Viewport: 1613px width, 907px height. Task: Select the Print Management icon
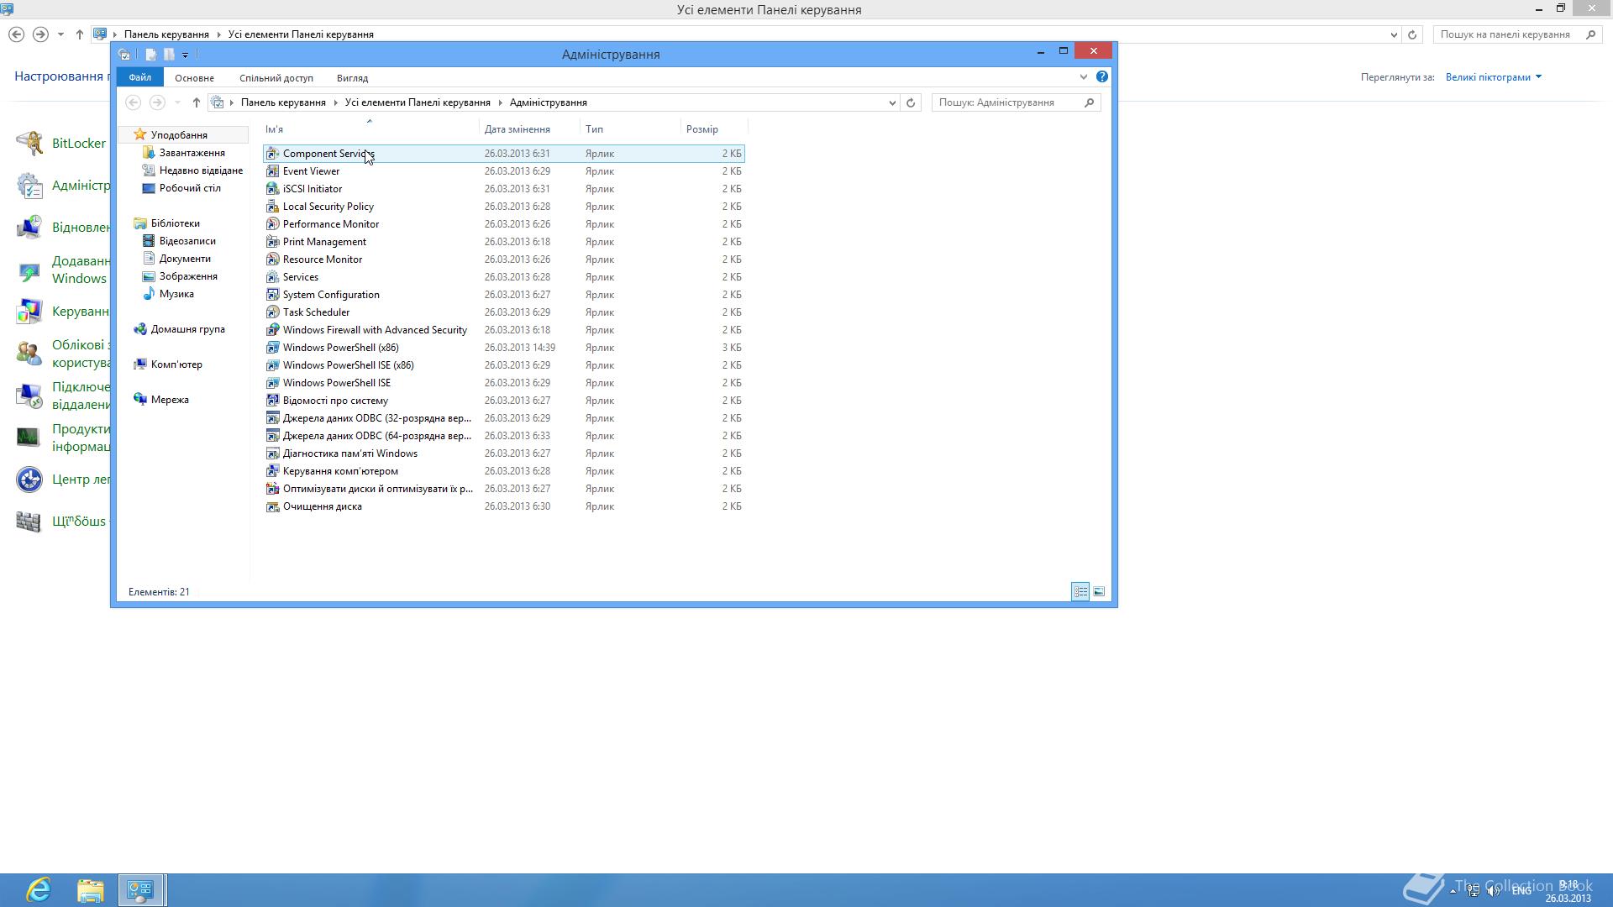(272, 242)
